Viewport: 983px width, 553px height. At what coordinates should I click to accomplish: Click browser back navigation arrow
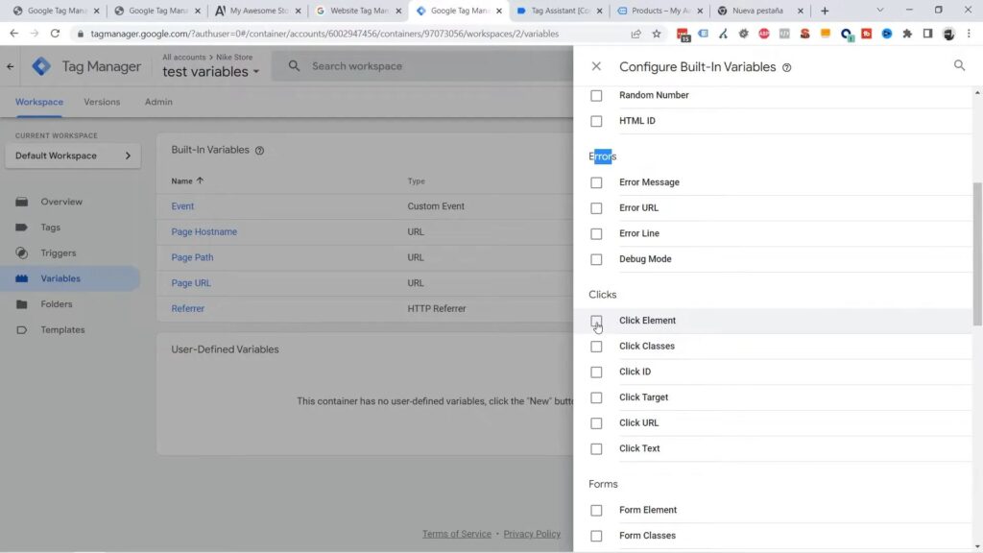click(13, 34)
